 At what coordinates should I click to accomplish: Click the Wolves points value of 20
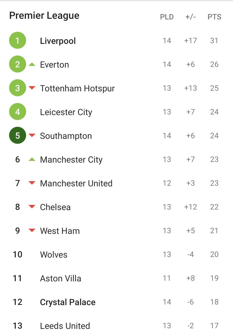pyautogui.click(x=214, y=255)
